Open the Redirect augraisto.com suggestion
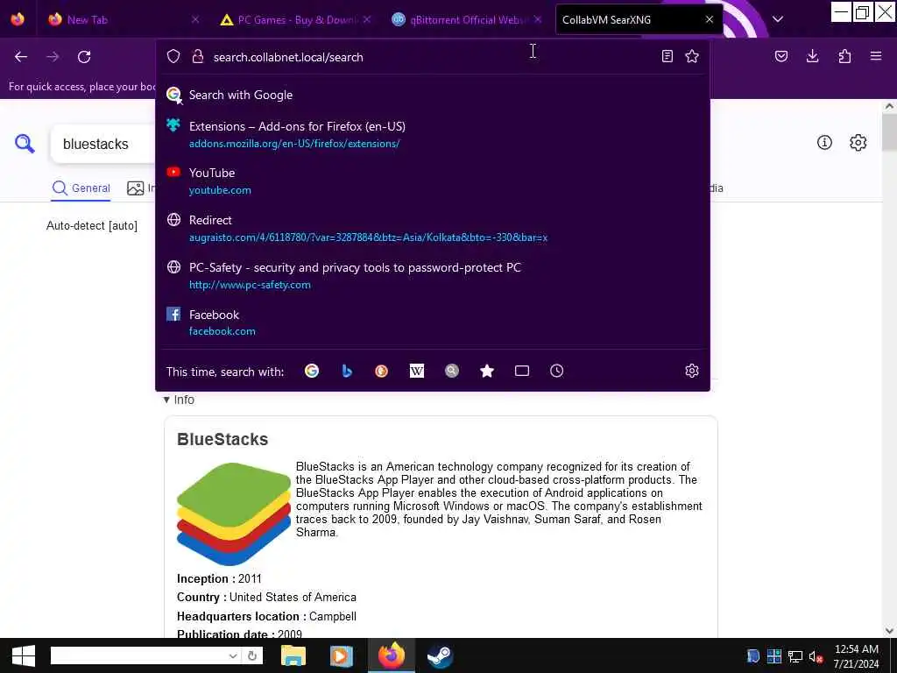 (433, 229)
